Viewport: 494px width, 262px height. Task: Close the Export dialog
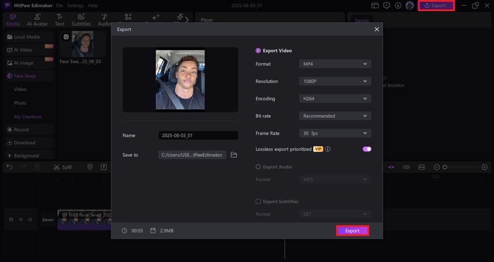pos(377,29)
